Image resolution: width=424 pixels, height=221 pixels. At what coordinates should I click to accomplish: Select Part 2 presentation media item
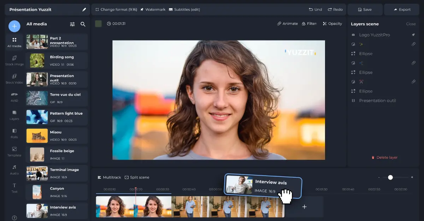57,42
